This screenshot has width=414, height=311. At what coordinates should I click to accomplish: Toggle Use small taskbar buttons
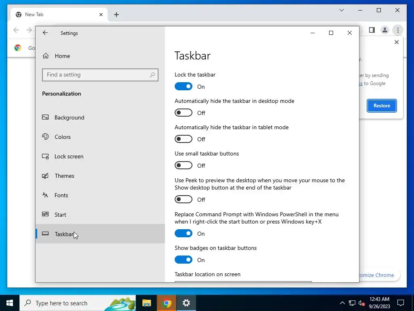(184, 165)
